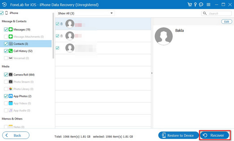Click the register key icon
Screen dimensions: 234x141
(195, 5)
